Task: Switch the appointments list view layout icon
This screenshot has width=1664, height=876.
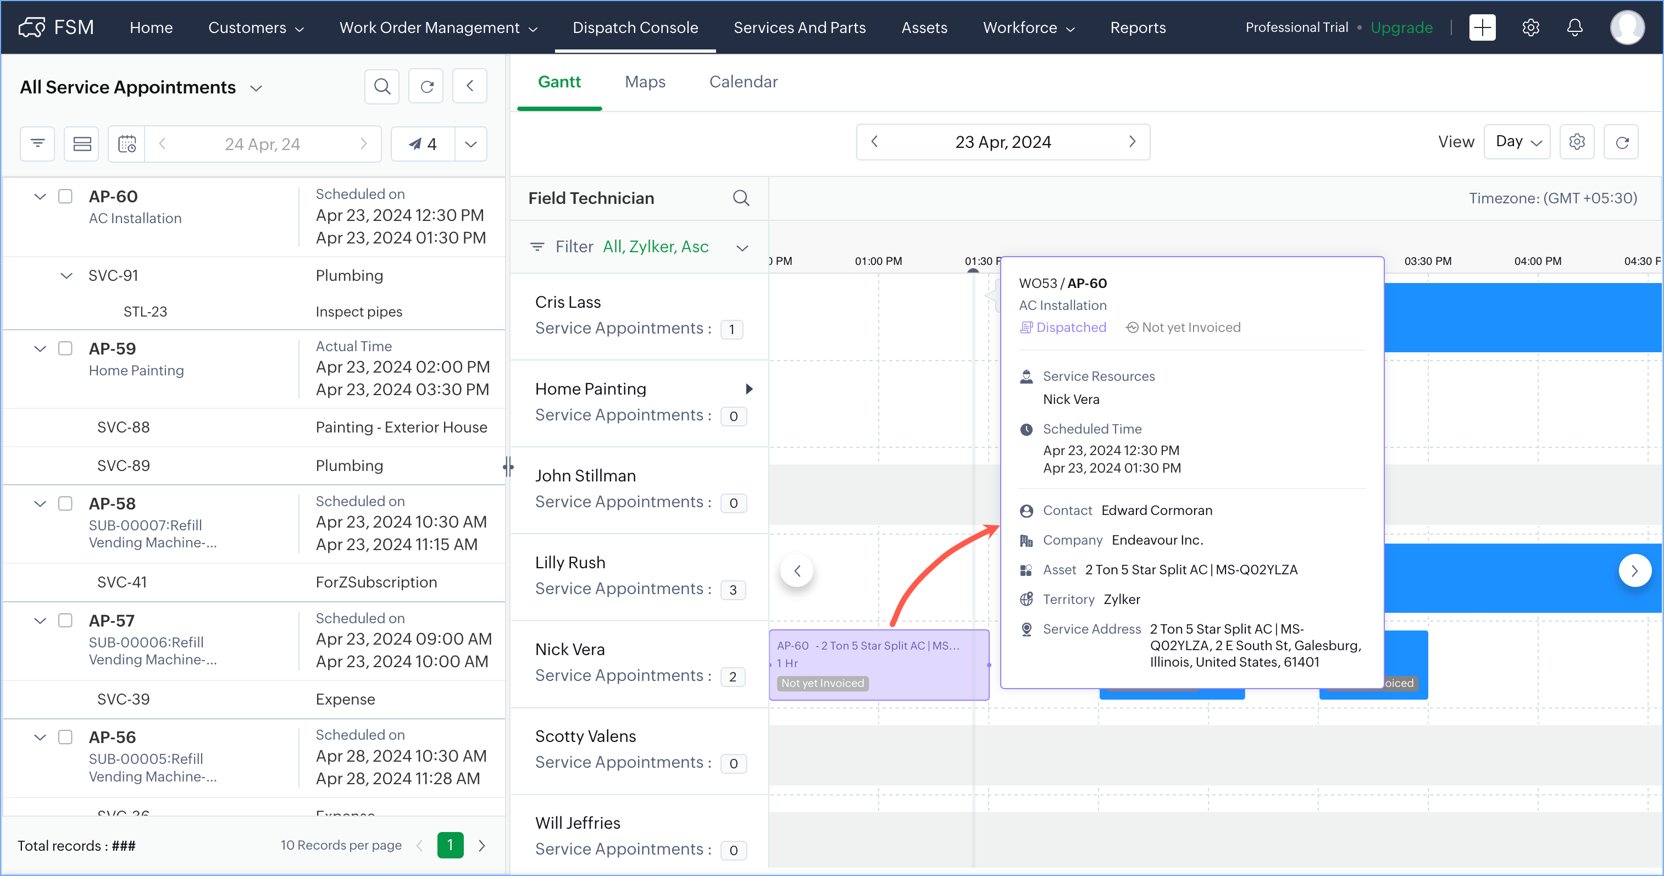Action: [x=82, y=143]
